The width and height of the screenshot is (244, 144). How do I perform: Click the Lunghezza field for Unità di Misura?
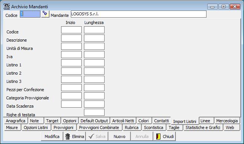point(94,46)
